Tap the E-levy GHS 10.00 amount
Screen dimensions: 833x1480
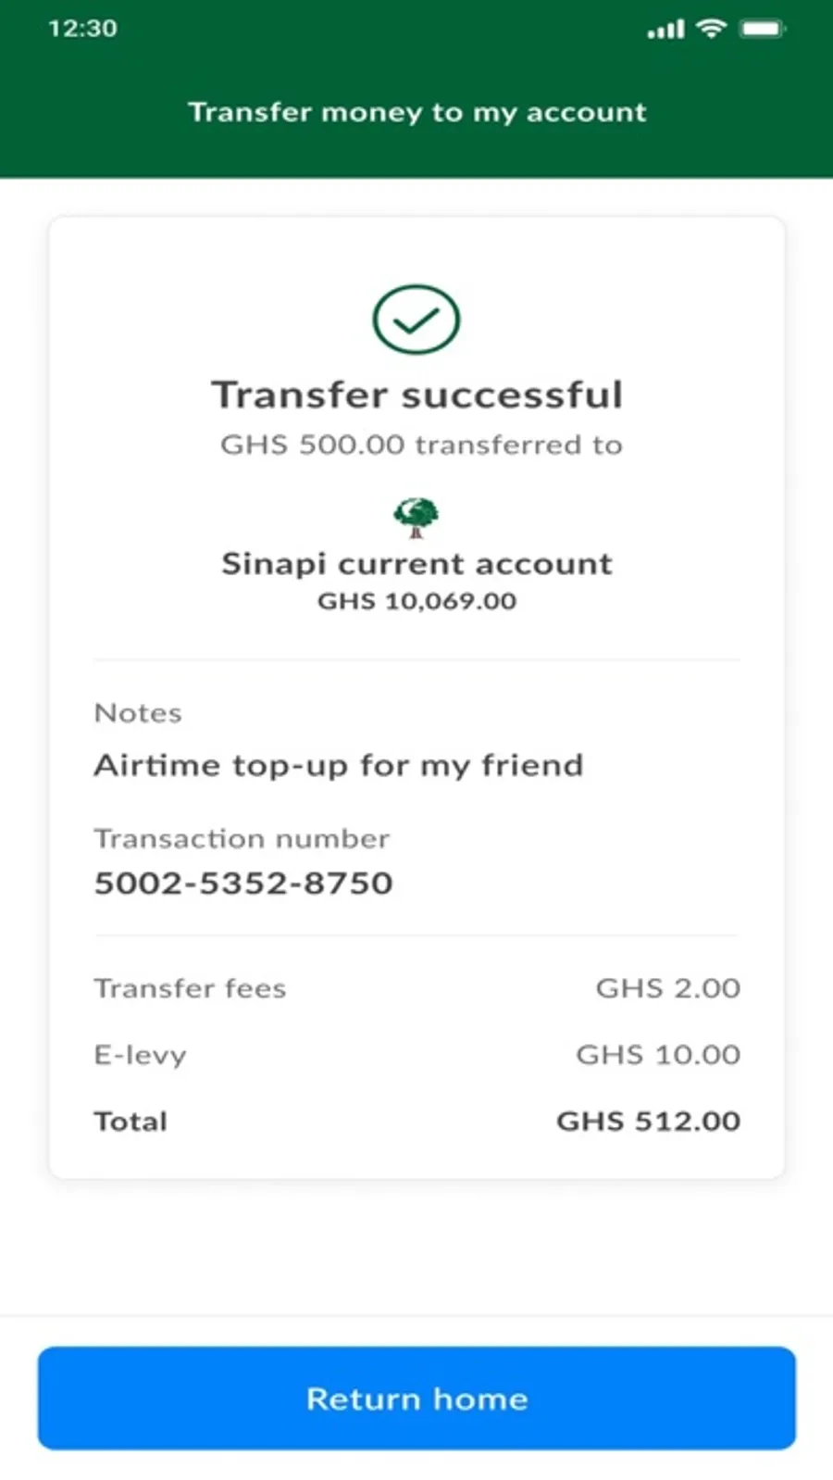(658, 1054)
